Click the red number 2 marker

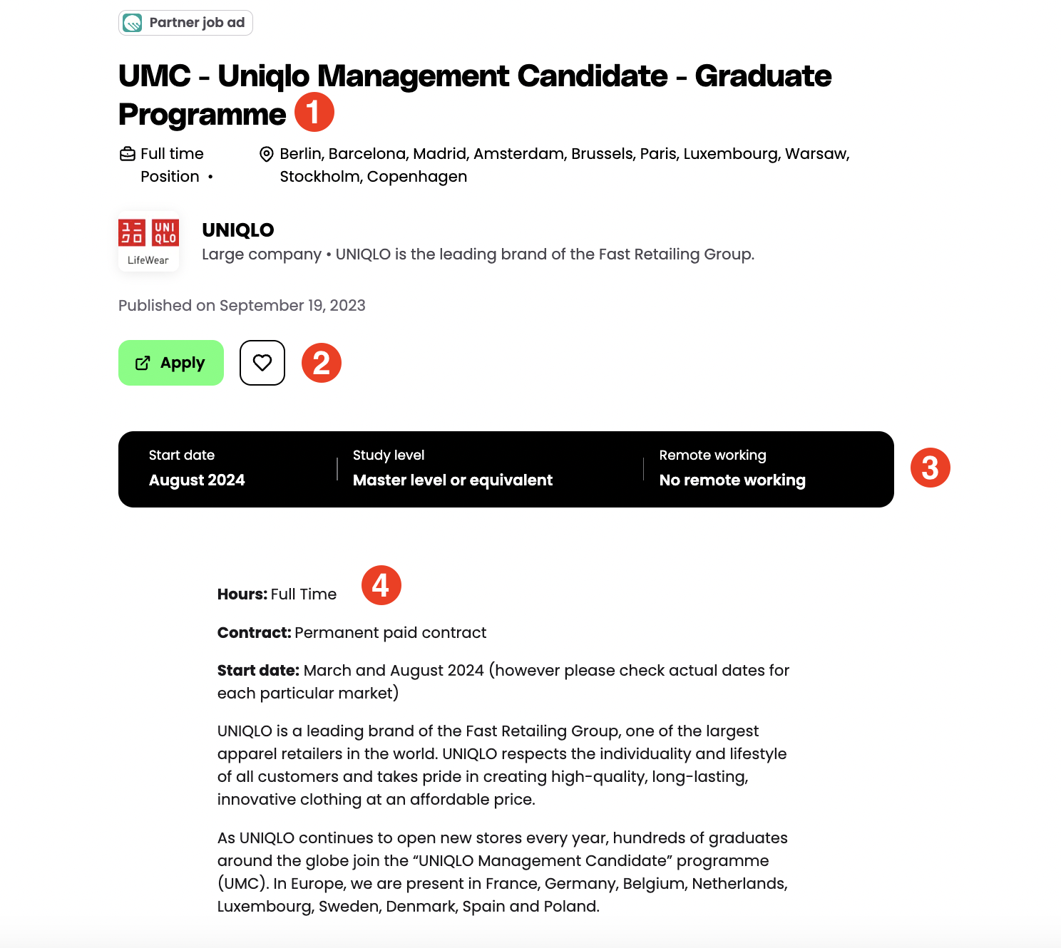tap(322, 363)
